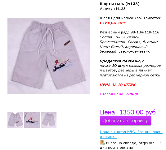Click the stock availability box icon
This screenshot has height=150, width=166.
point(102,143)
